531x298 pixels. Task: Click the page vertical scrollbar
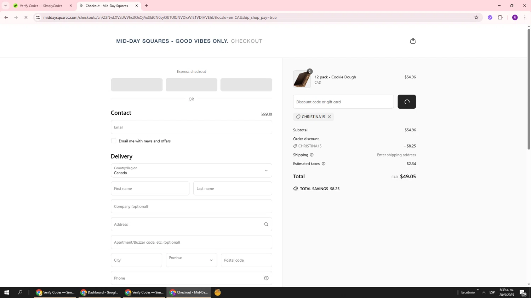pyautogui.click(x=529, y=89)
